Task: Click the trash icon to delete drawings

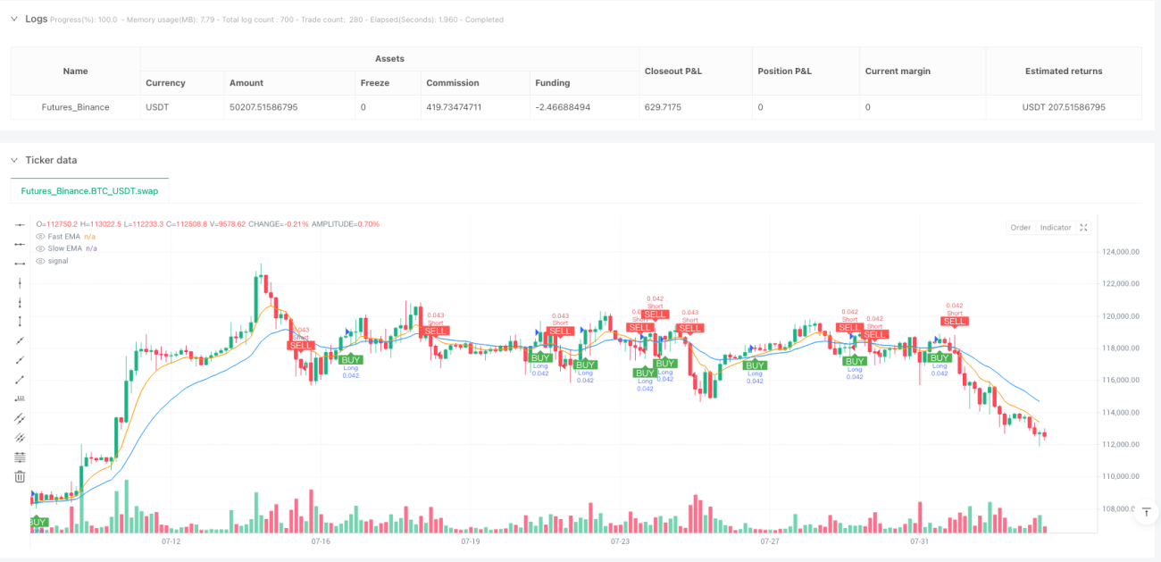Action: [20, 476]
